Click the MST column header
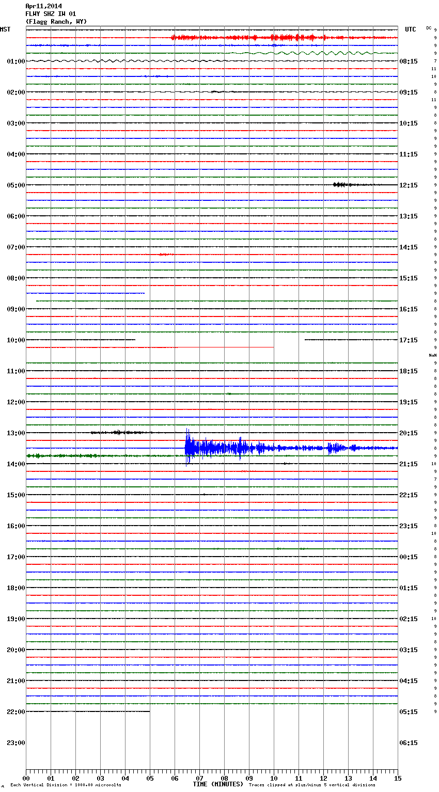This screenshot has height=792, width=439. tap(5, 29)
